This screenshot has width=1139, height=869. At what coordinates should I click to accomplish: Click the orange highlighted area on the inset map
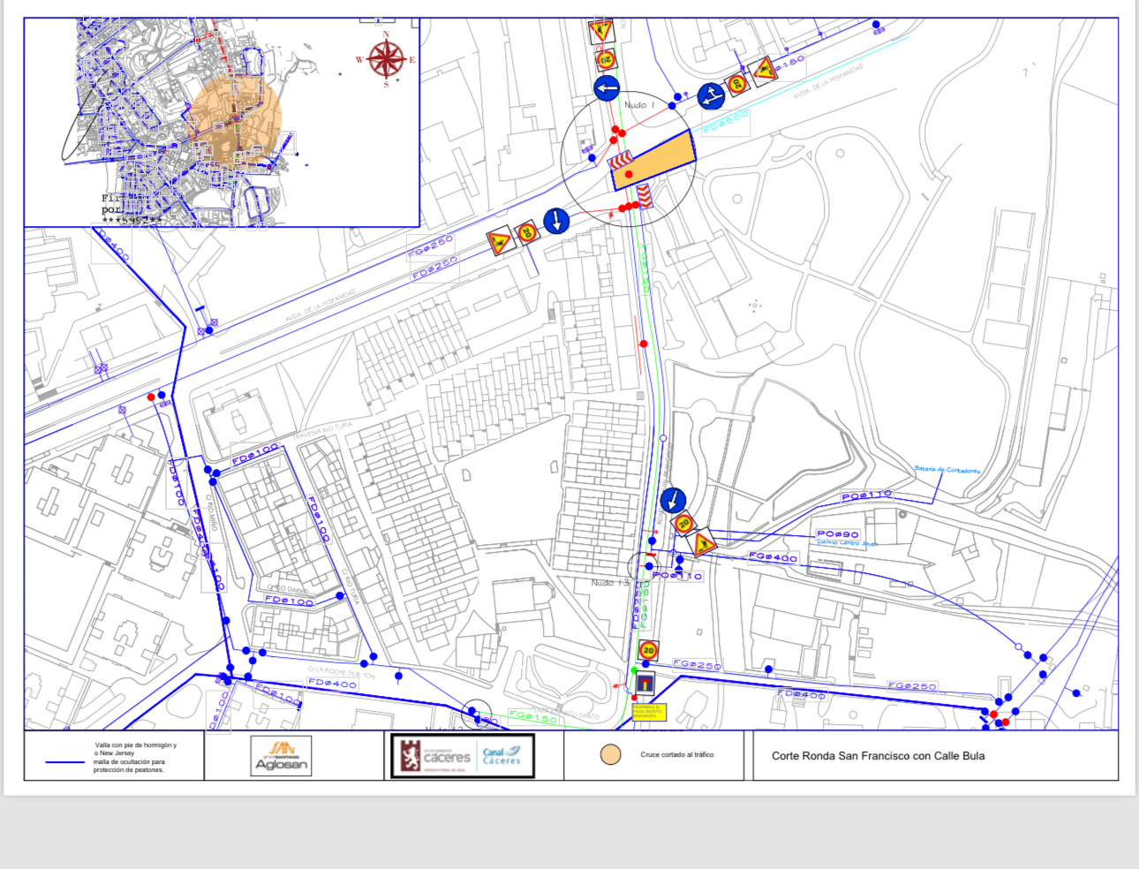tap(235, 120)
